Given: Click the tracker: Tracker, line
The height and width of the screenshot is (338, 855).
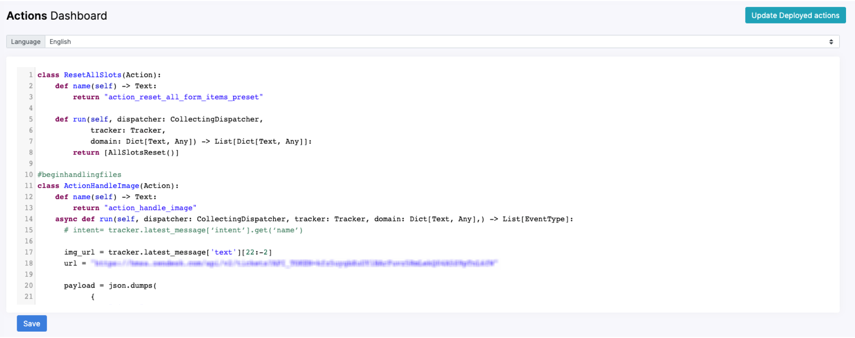Looking at the screenshot, I should 128,130.
